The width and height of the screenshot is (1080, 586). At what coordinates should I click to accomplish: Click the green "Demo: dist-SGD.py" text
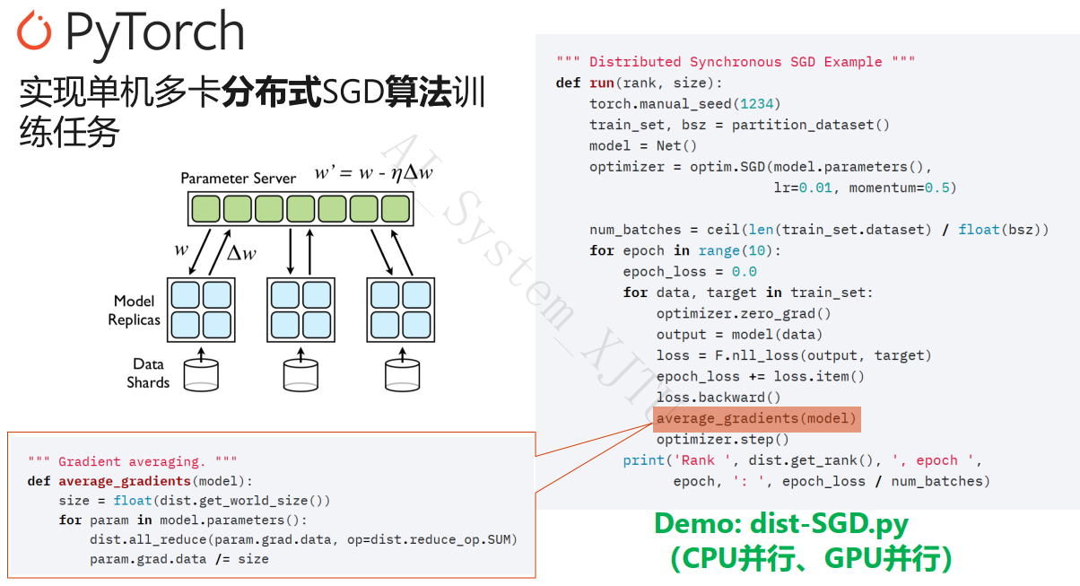pos(781,523)
